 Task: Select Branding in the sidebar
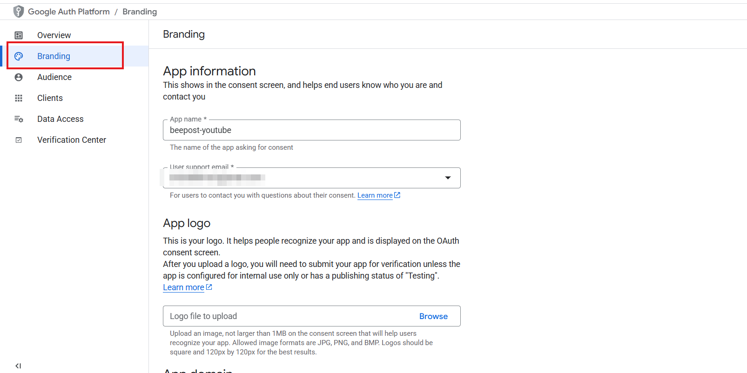point(74,56)
